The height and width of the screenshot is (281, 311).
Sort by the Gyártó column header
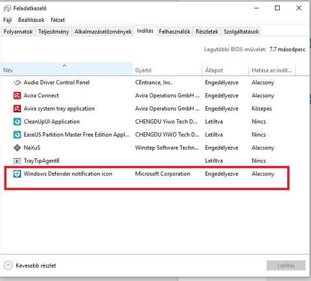tap(167, 69)
